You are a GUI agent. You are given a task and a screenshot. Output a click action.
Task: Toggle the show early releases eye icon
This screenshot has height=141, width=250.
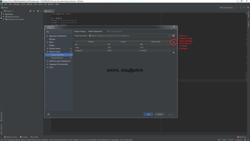(174, 53)
